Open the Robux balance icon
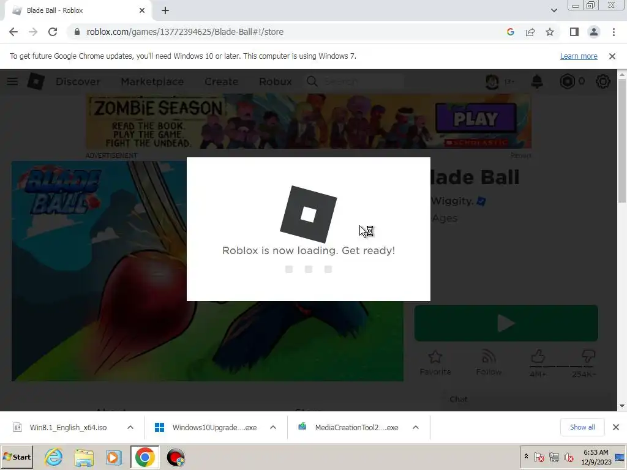This screenshot has height=470, width=627. [567, 81]
